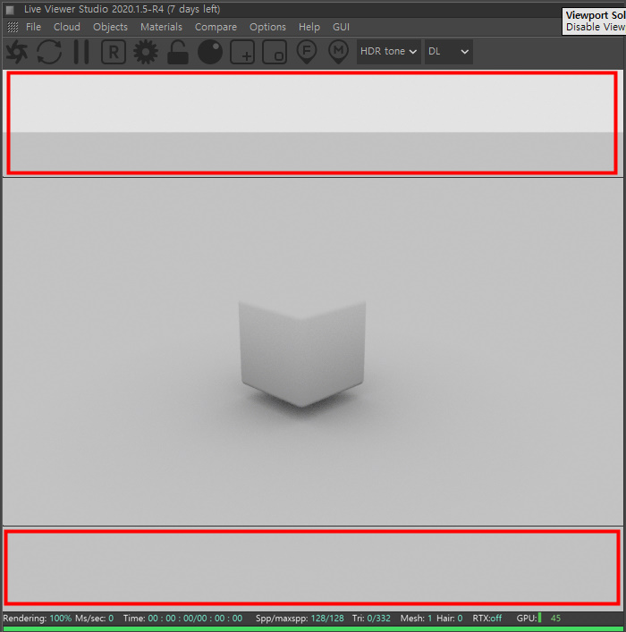This screenshot has height=632, width=626.
Task: Click the window icon in the title bar
Action: coord(10,9)
